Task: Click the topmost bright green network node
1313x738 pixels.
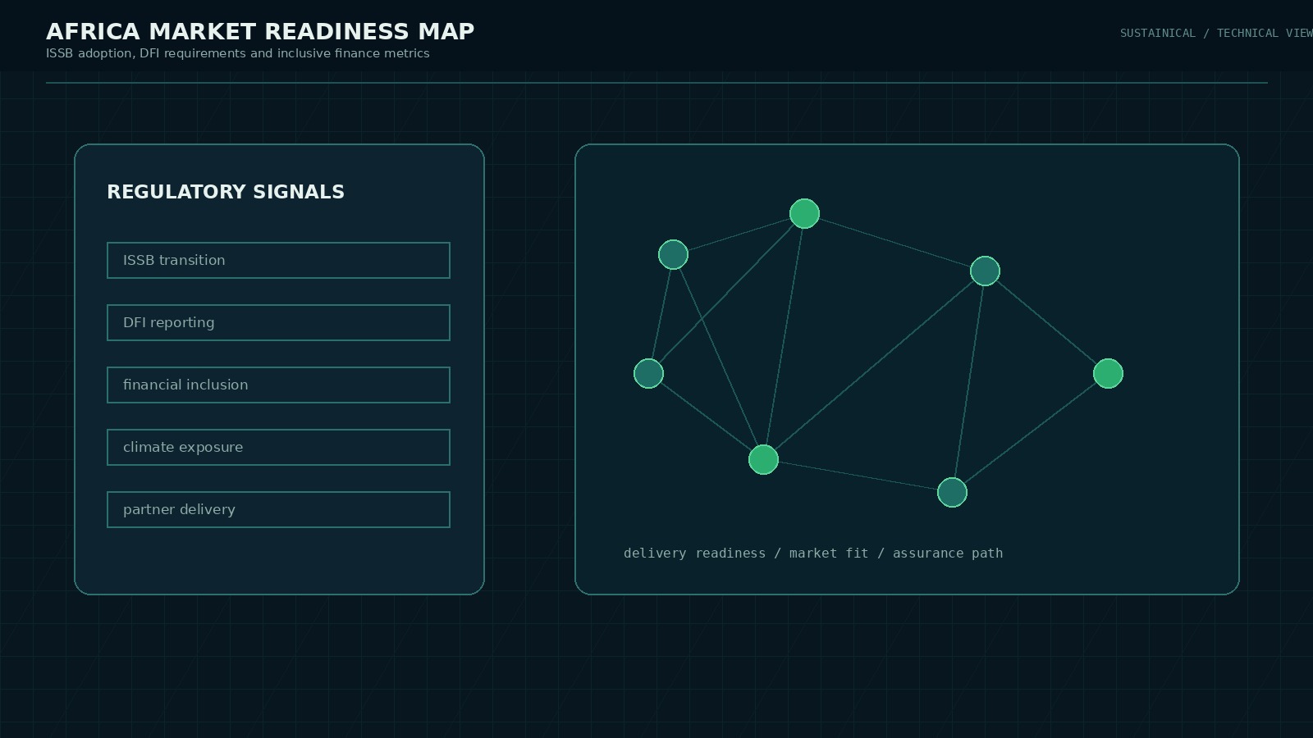Action: pos(804,213)
